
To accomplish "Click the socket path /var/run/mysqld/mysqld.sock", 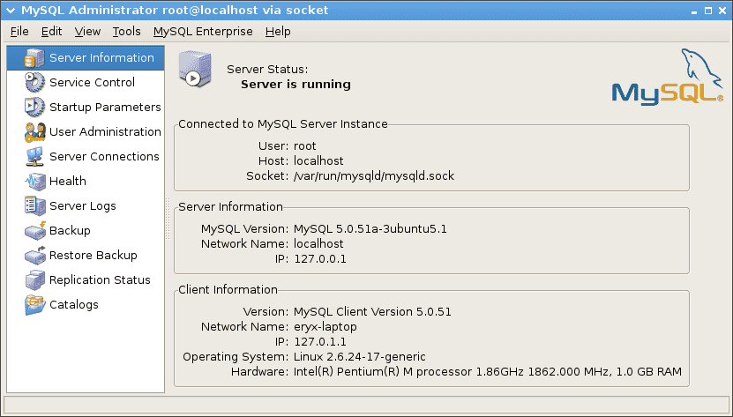I will coord(374,176).
